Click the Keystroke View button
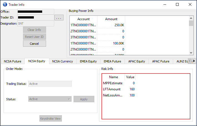The height and width of the screenshot is (126, 197). [50, 119]
